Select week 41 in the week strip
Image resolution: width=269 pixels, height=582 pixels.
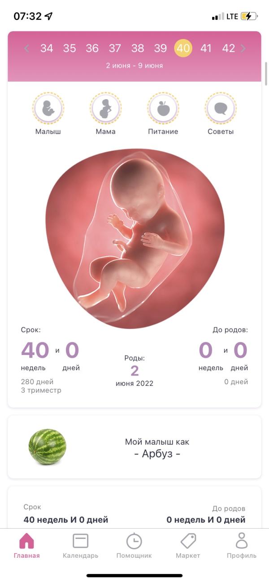click(206, 48)
